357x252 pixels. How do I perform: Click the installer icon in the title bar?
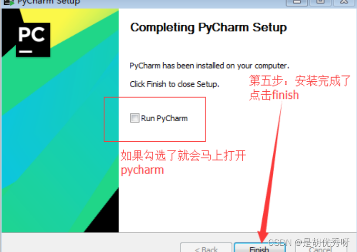point(9,2)
